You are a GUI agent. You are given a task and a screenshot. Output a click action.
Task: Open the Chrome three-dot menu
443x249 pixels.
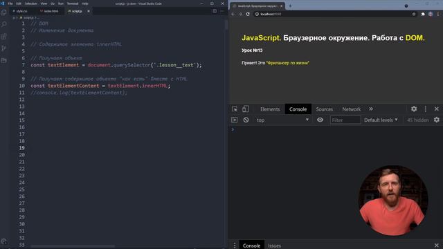438,14
